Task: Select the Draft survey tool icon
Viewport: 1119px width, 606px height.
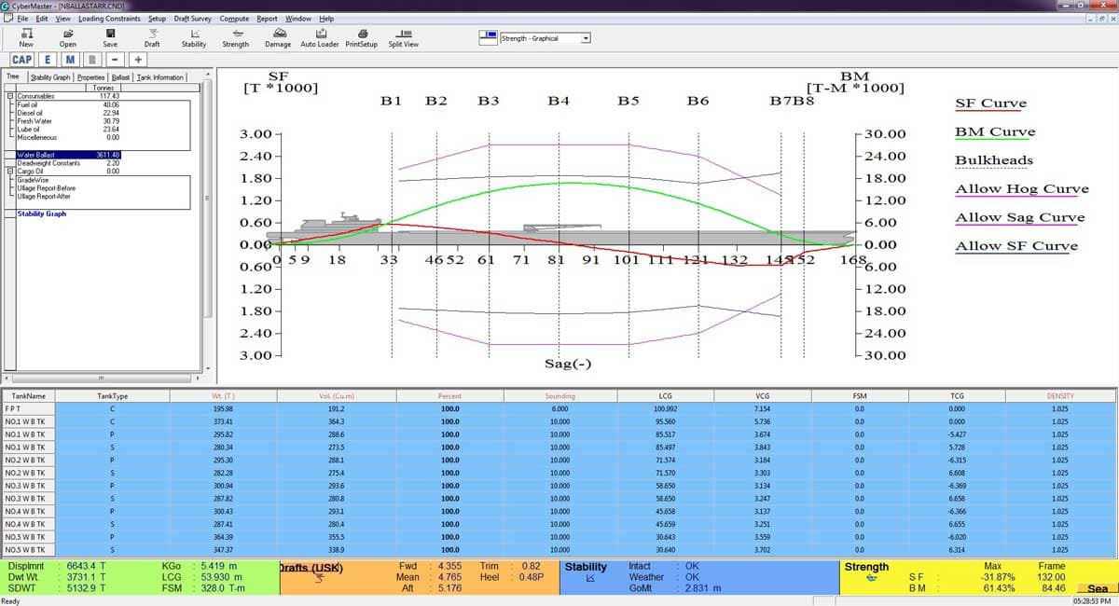Action: pyautogui.click(x=151, y=36)
